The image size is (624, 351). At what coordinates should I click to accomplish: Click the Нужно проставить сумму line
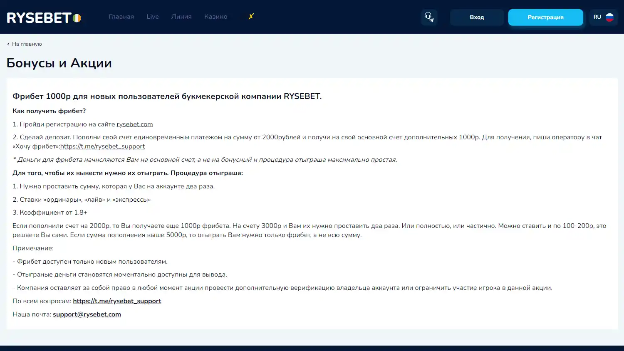click(x=114, y=186)
